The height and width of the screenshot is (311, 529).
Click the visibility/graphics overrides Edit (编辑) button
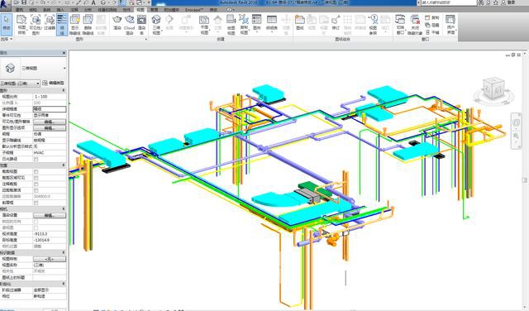(x=50, y=122)
